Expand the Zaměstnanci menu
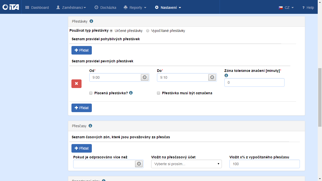 pyautogui.click(x=71, y=8)
